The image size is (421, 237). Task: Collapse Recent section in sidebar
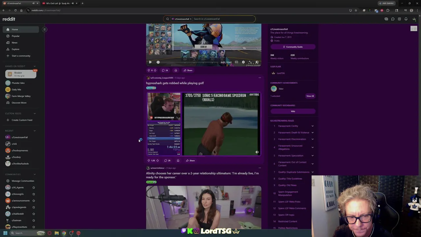(x=35, y=131)
